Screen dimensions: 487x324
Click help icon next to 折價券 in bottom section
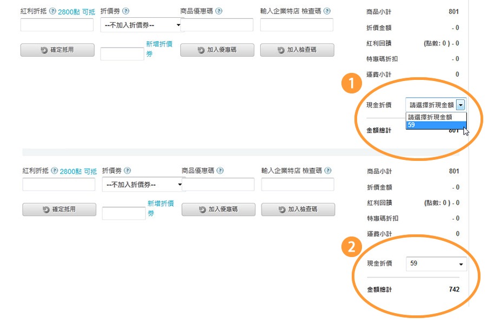(x=127, y=171)
